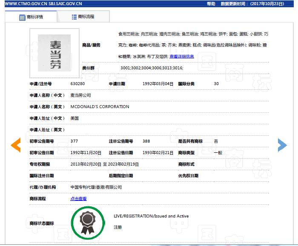
Task: Select agency 中国专利代理(香港)有限公司
Action: [x=96, y=187]
